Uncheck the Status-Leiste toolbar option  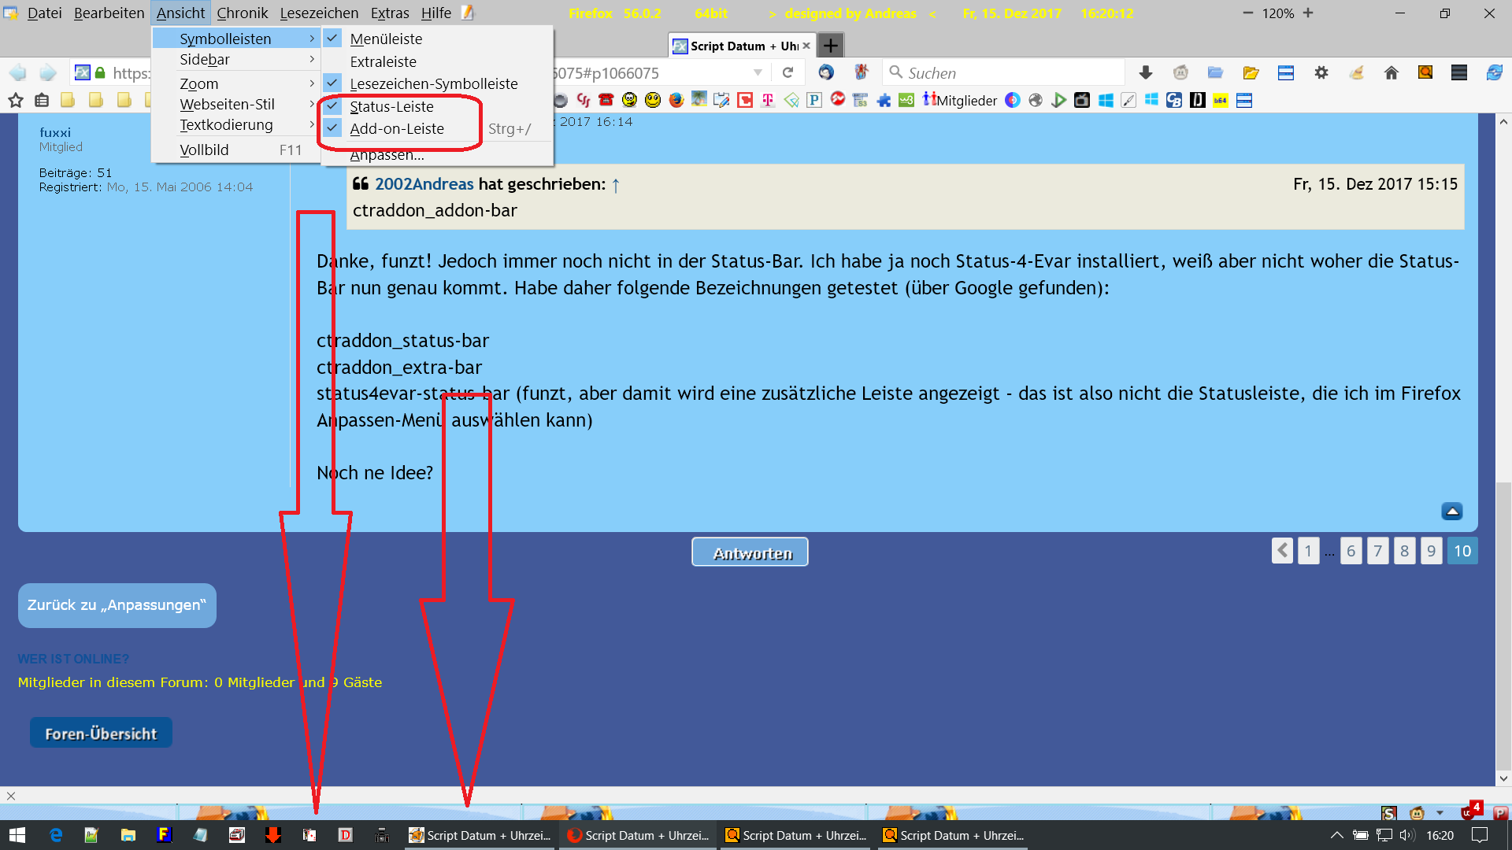[391, 106]
